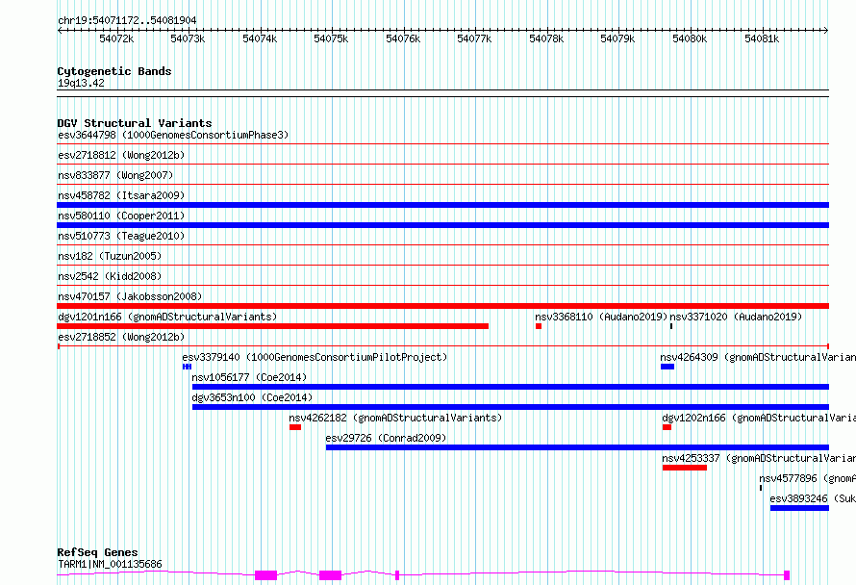Select the esv2718812 (Wong2012b) variant
The width and height of the screenshot is (856, 585).
tap(121, 155)
